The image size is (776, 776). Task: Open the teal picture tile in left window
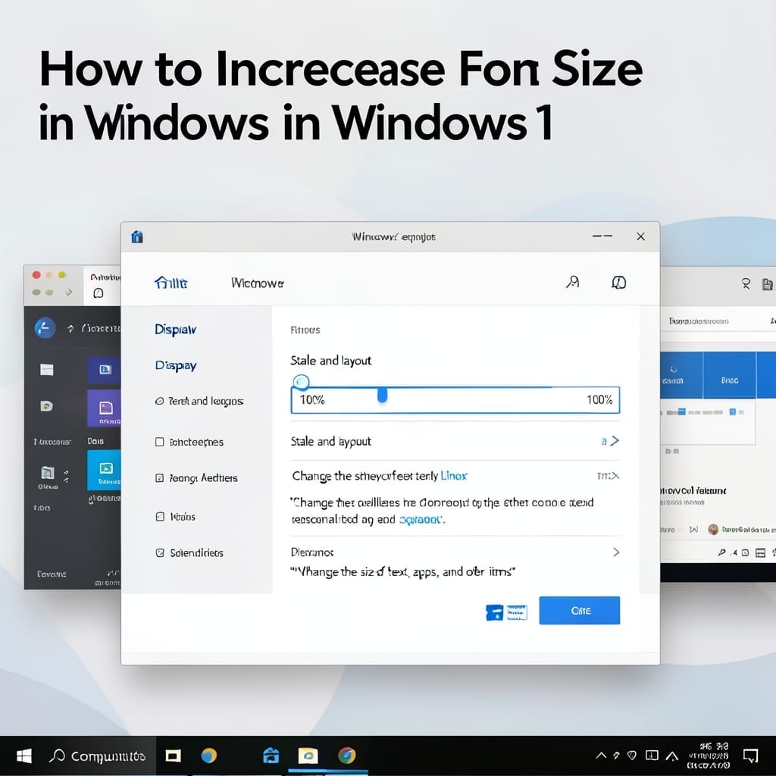click(104, 470)
